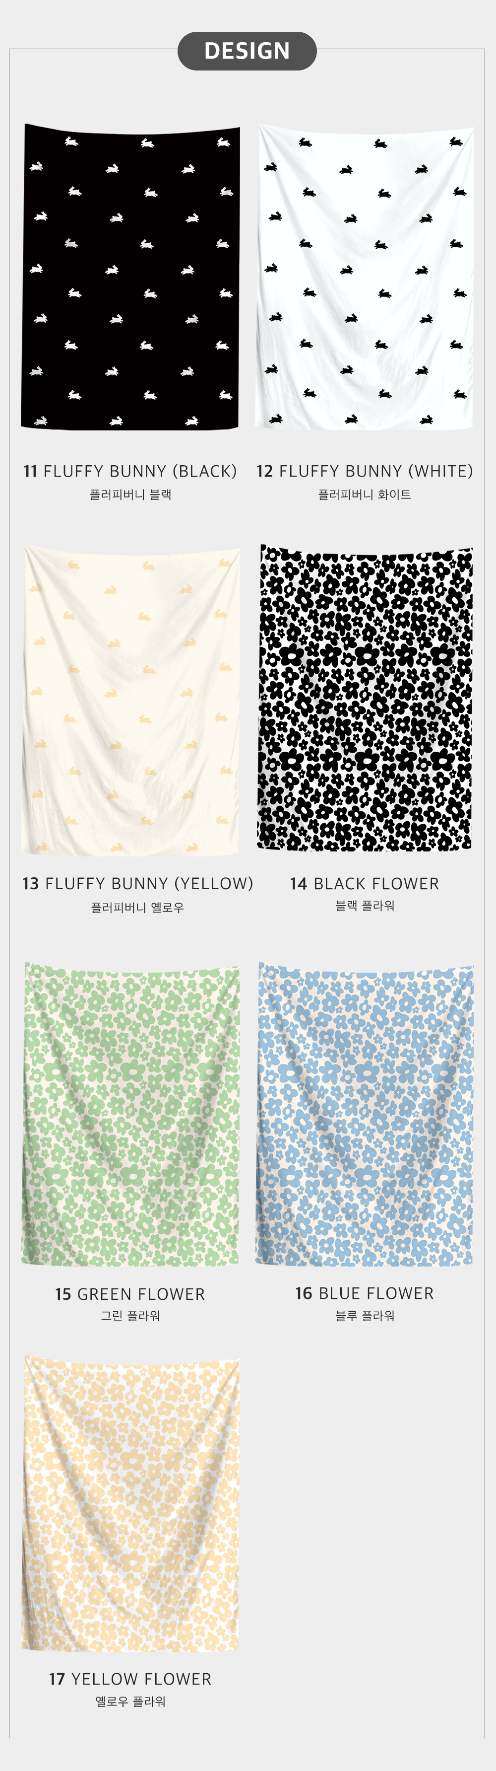Click the Korean text '플러피버니 블랙'
The height and width of the screenshot is (1771, 496).
click(130, 495)
